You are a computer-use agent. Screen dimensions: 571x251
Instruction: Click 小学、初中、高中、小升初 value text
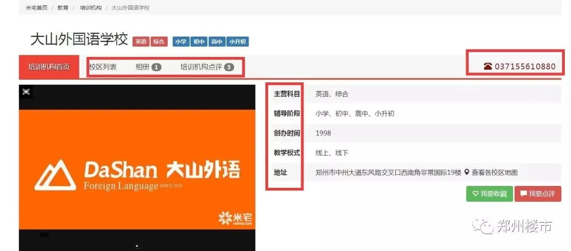[355, 113]
